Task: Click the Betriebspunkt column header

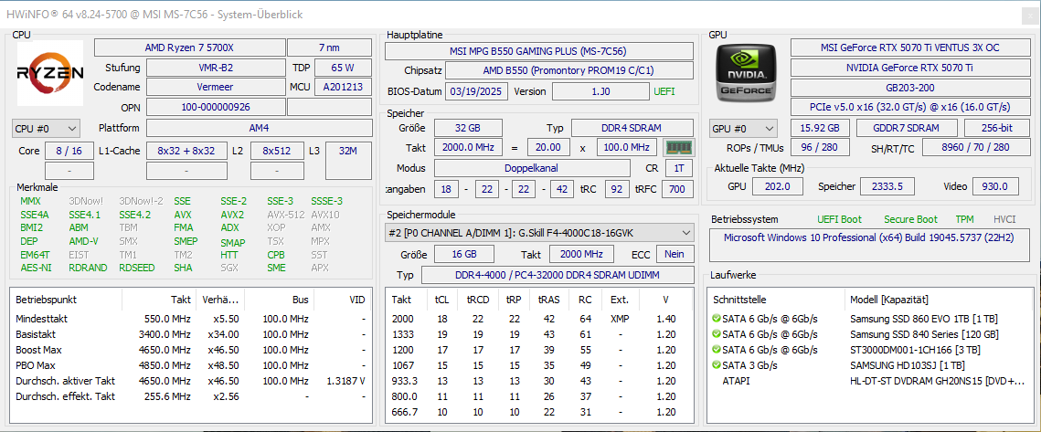Action: tap(66, 300)
